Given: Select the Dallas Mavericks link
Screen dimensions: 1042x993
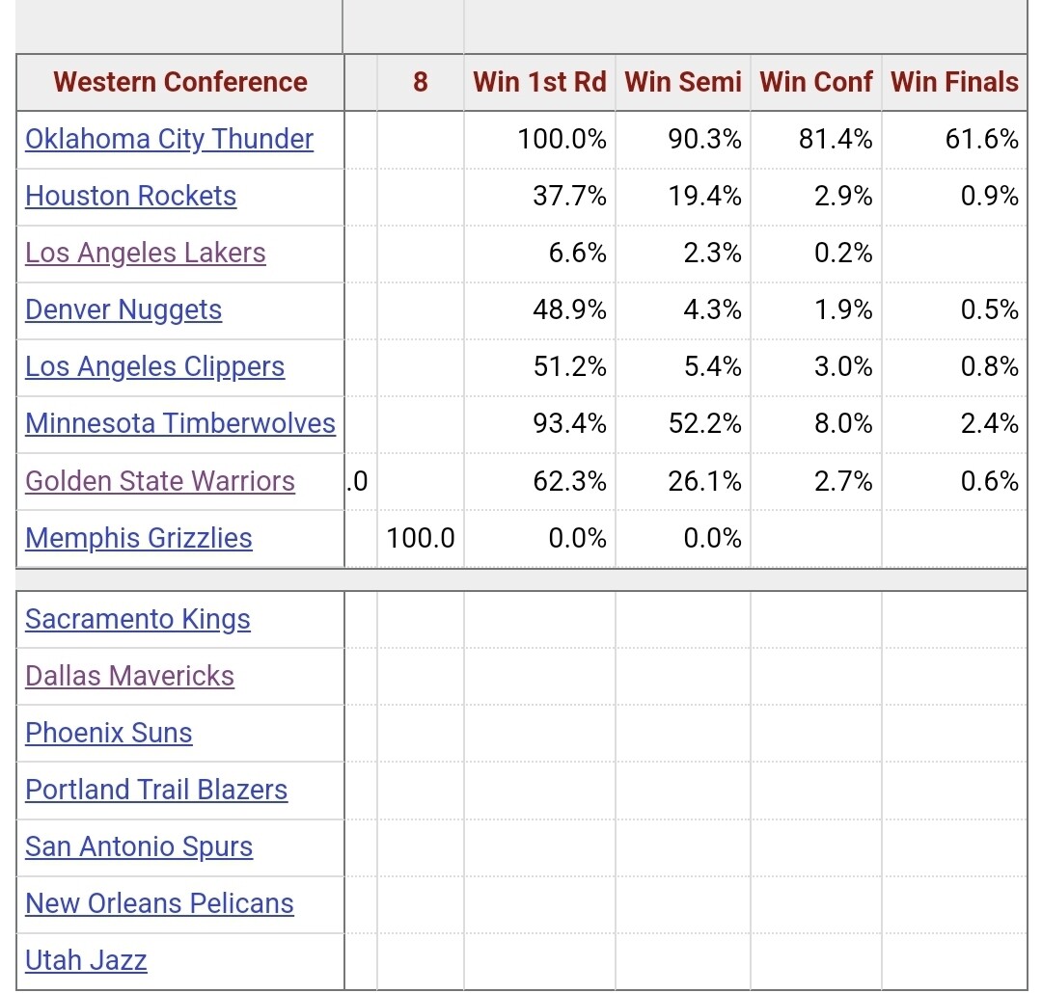Looking at the screenshot, I should 129,676.
